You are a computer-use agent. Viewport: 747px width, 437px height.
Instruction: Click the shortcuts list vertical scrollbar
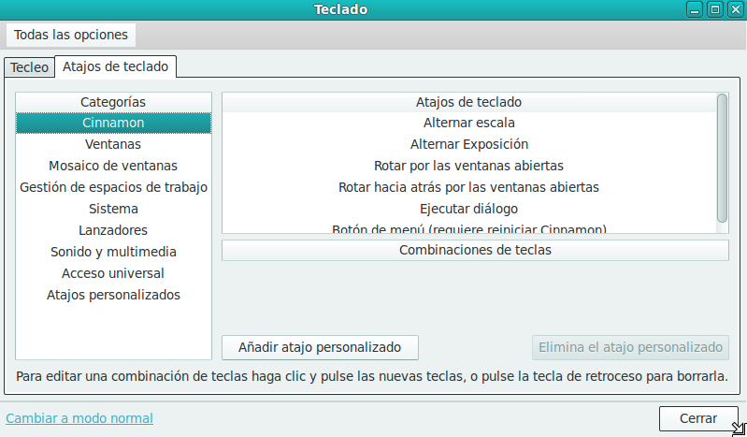pyautogui.click(x=723, y=158)
